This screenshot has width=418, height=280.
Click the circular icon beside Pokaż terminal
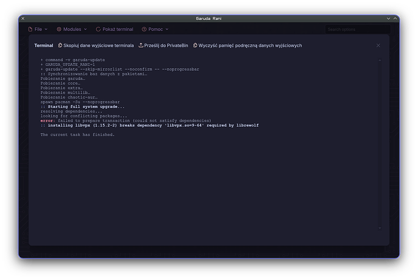point(98,29)
